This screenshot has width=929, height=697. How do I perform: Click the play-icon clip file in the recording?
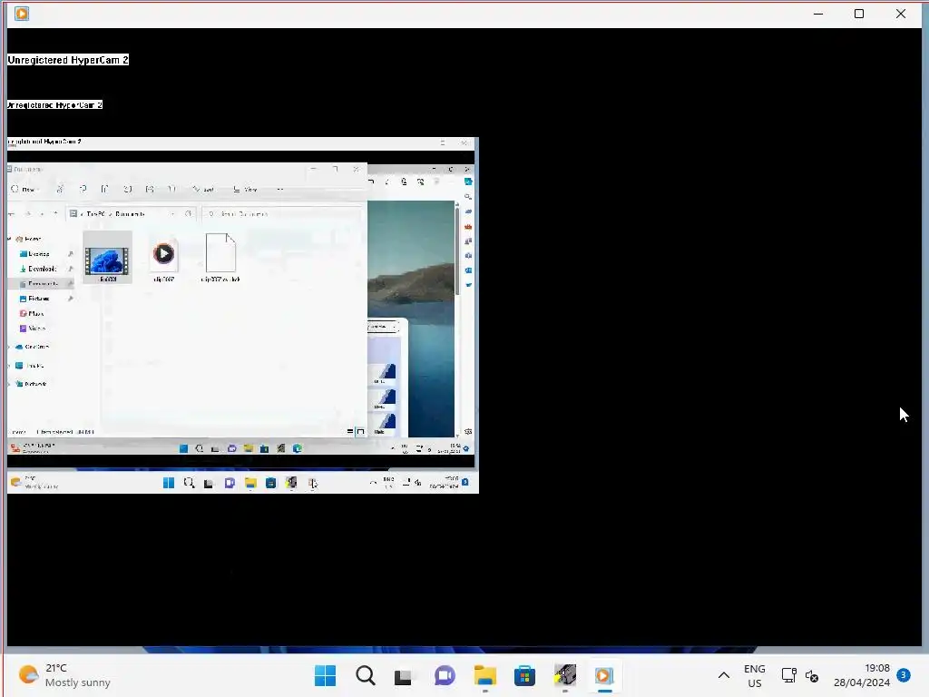(x=163, y=259)
